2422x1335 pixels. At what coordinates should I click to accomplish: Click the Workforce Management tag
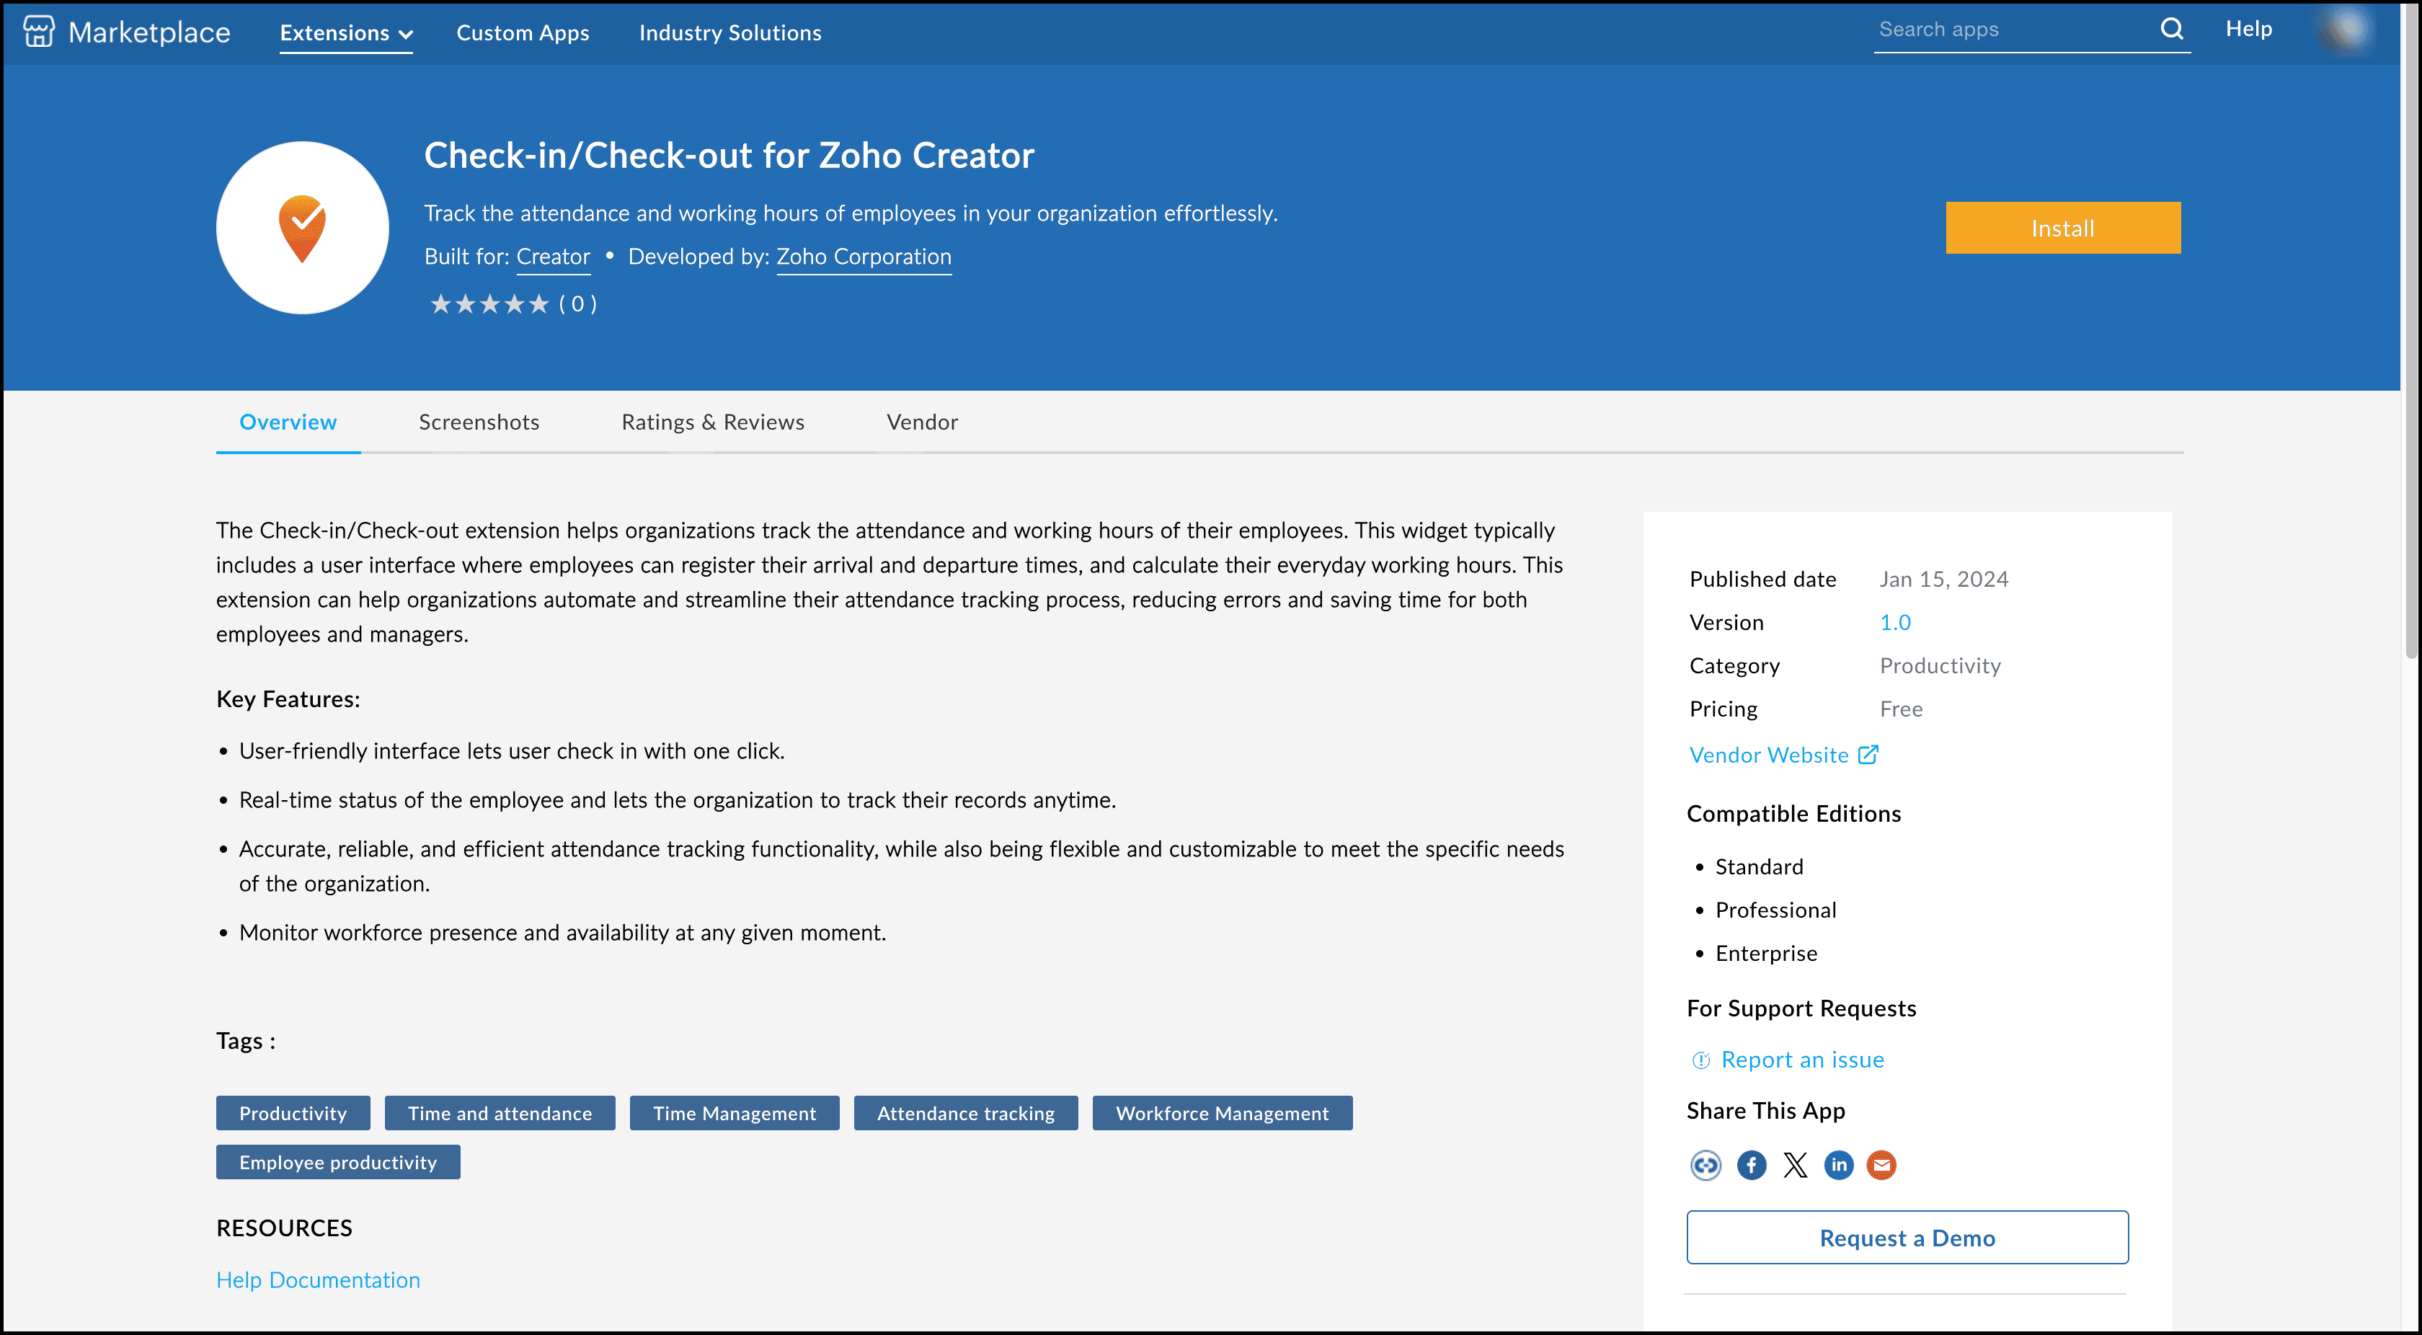coord(1223,1113)
